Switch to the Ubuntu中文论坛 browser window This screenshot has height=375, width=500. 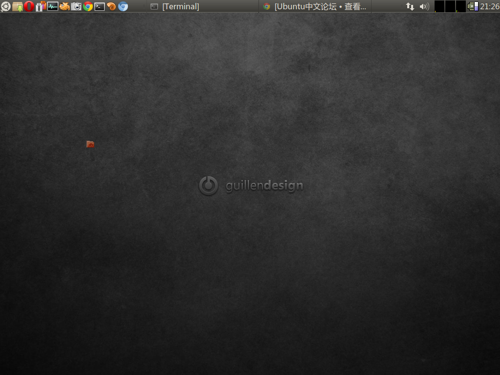click(x=315, y=6)
